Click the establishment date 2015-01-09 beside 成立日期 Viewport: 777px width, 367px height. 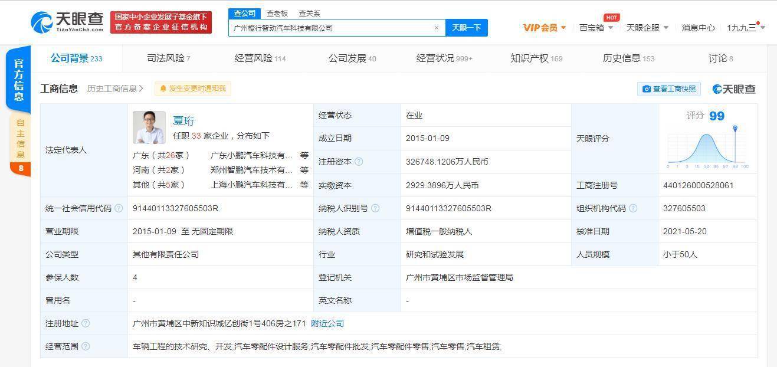tap(428, 138)
